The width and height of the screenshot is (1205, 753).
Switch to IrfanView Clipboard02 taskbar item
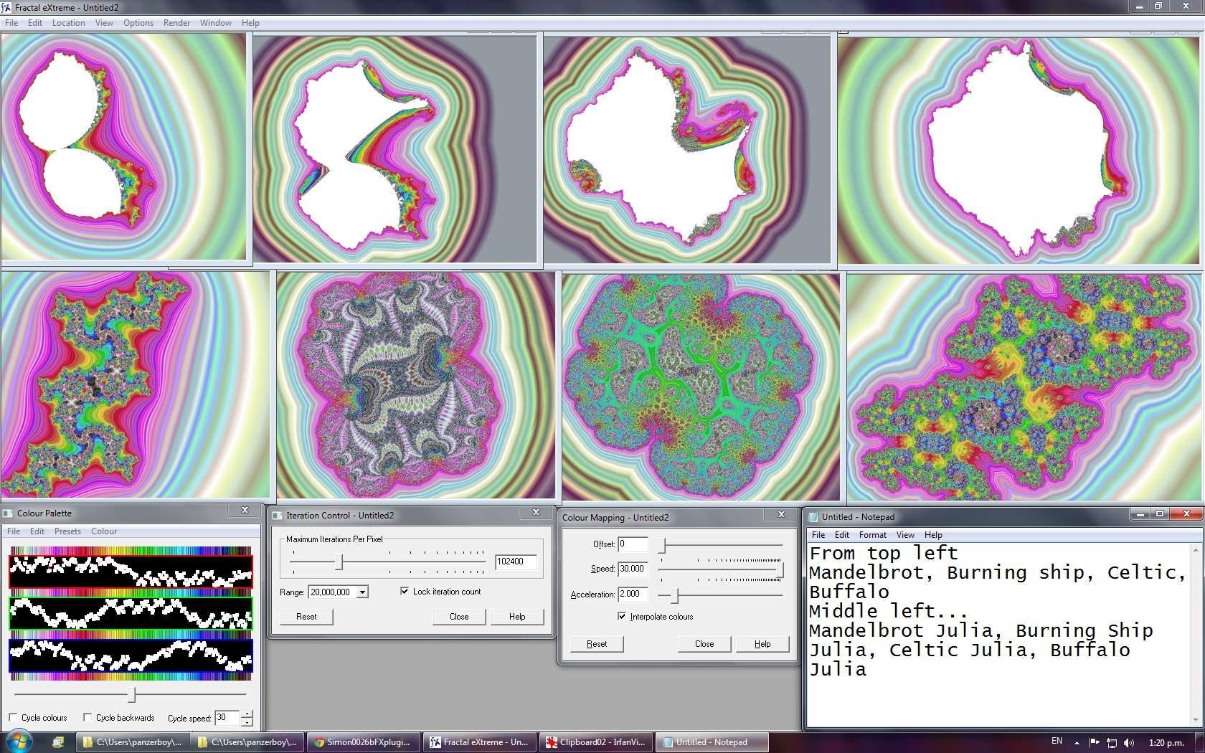click(595, 742)
